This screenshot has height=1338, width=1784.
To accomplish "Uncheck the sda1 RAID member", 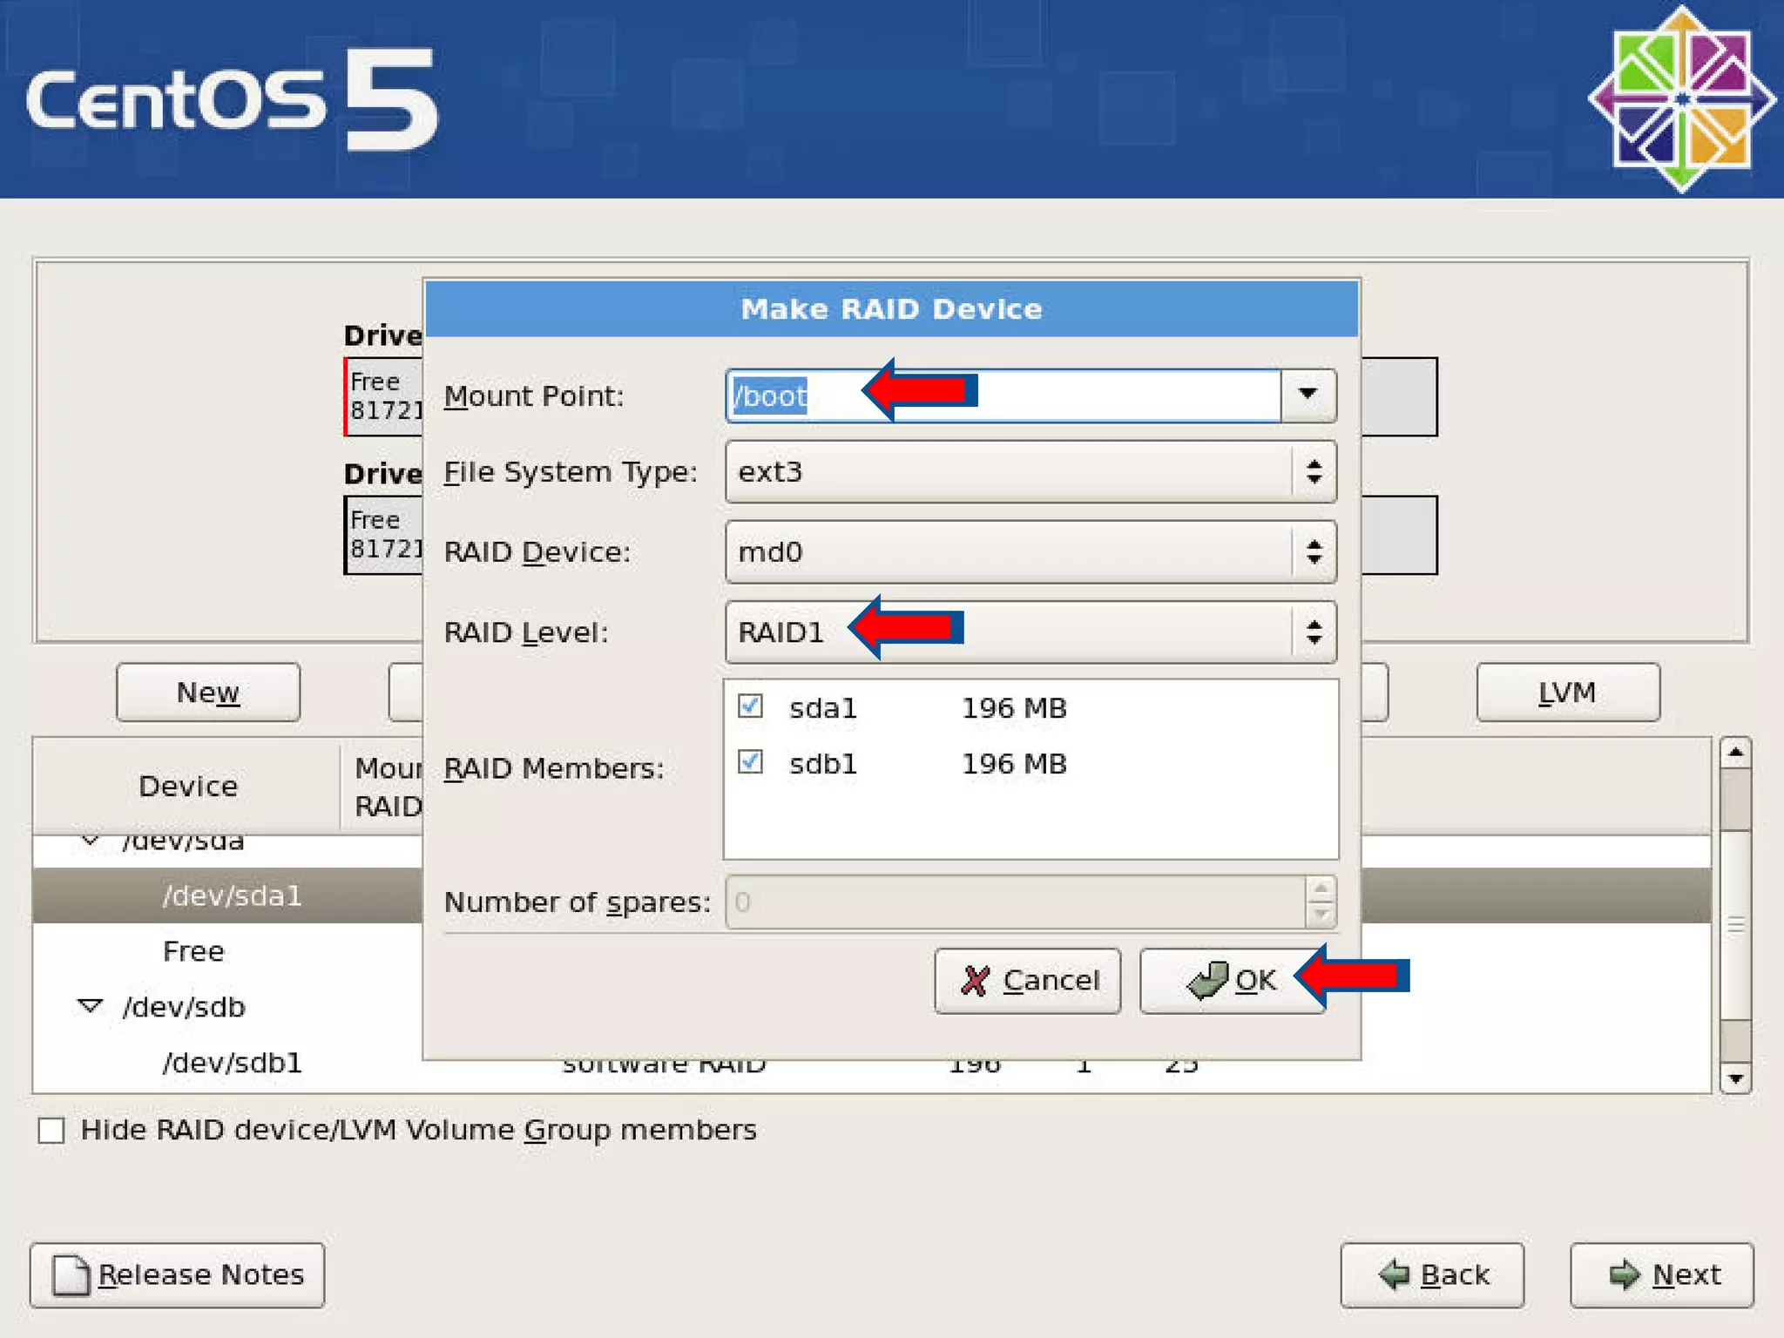I will pyautogui.click(x=750, y=706).
